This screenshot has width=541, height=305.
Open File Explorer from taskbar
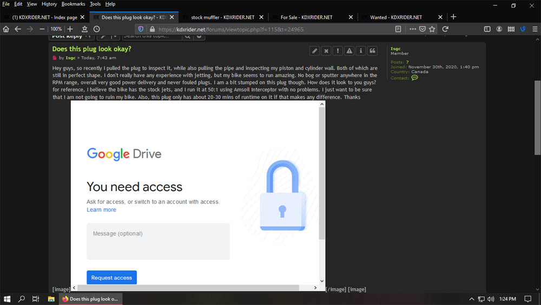pos(51,299)
